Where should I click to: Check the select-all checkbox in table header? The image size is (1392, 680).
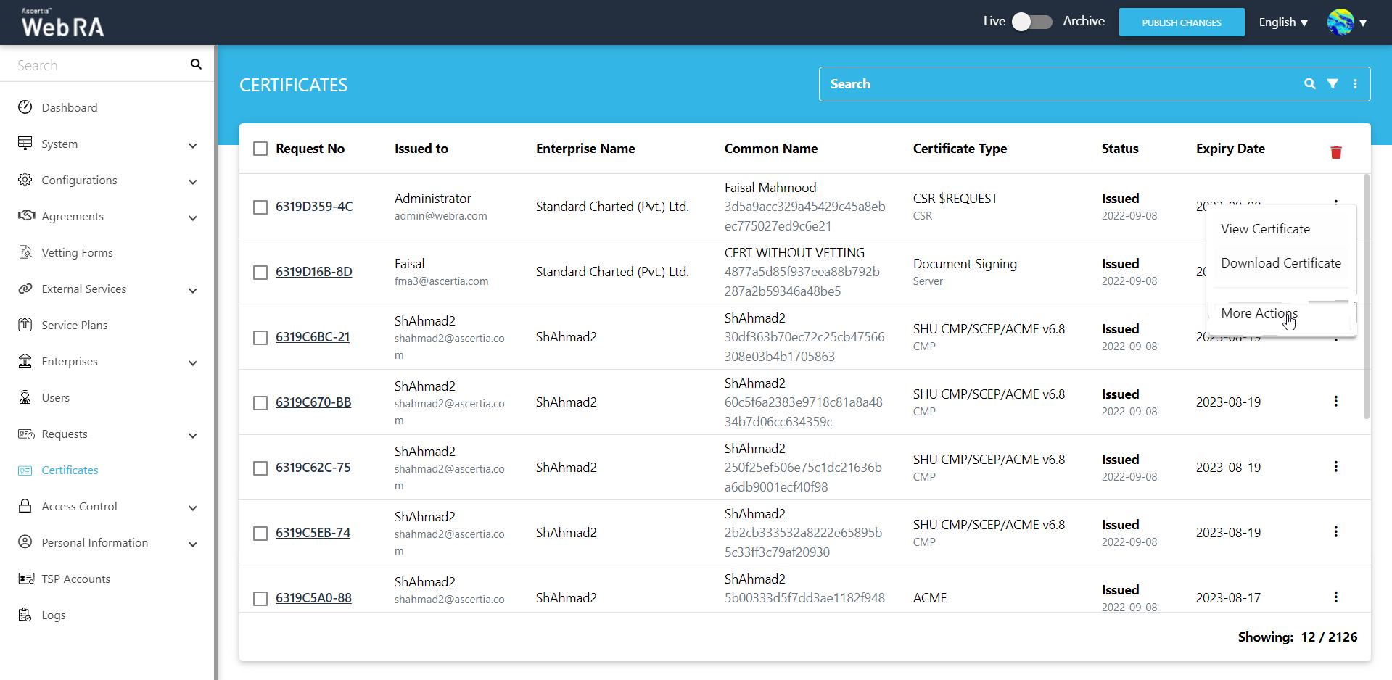point(260,149)
